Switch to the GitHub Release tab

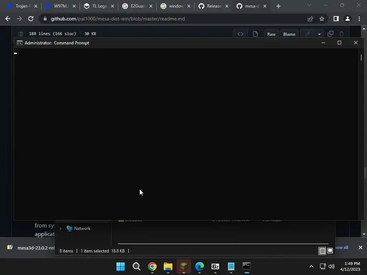[x=211, y=6]
